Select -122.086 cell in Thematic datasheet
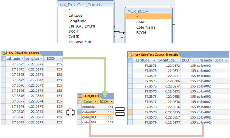This screenshot has height=138, width=230. click(x=169, y=81)
